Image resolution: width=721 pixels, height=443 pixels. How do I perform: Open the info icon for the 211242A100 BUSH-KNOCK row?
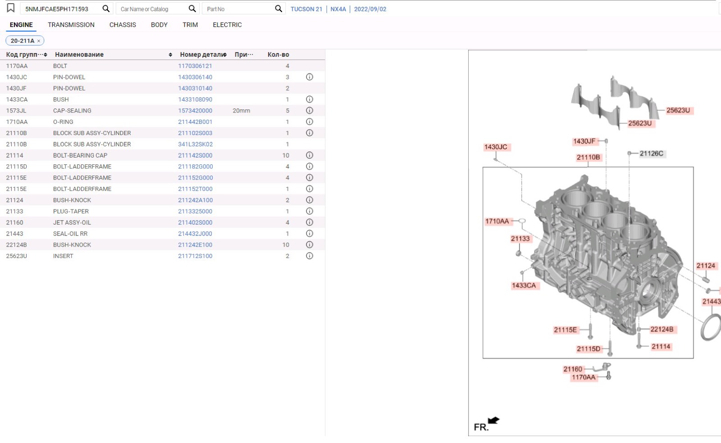[310, 200]
